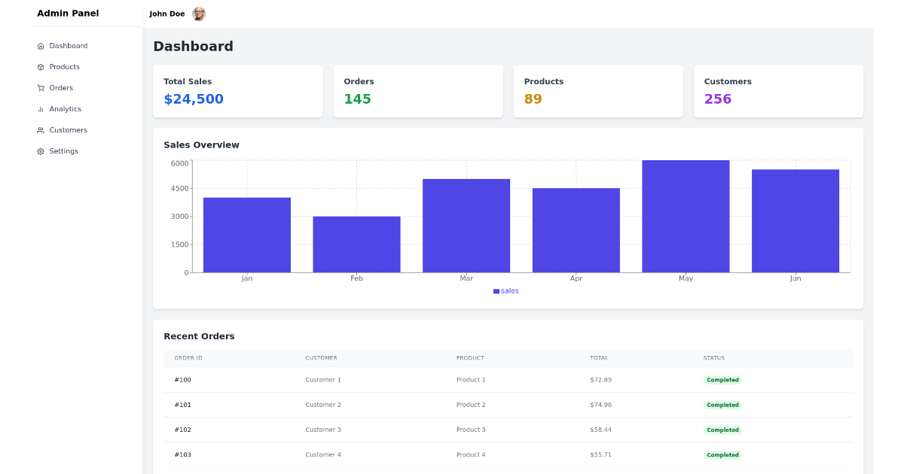Click the ORDER ID column header

[x=190, y=358]
